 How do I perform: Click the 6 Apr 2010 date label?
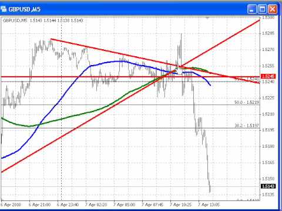(11, 205)
